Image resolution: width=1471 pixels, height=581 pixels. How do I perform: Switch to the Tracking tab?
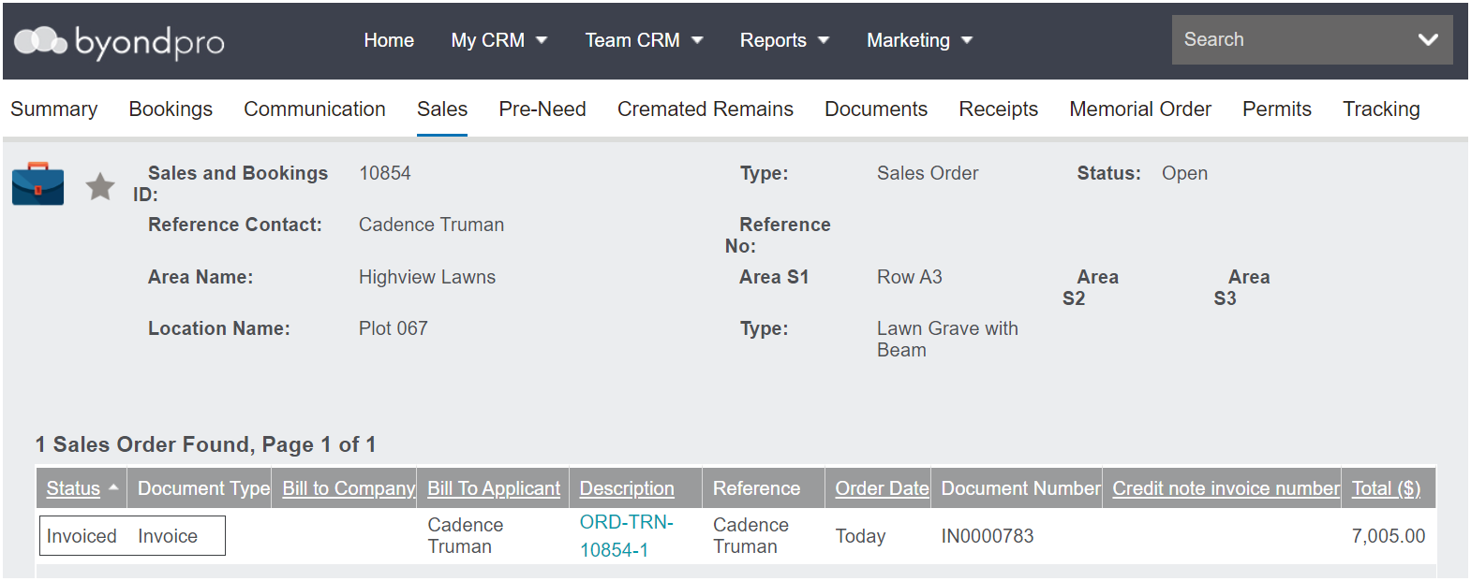1381,109
